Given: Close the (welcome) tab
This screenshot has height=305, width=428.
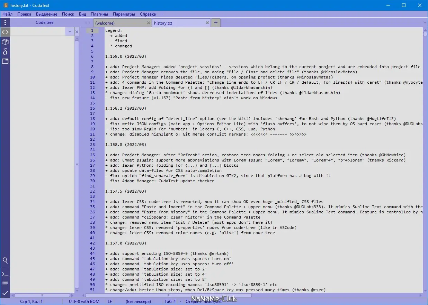Looking at the screenshot, I should coord(149,23).
